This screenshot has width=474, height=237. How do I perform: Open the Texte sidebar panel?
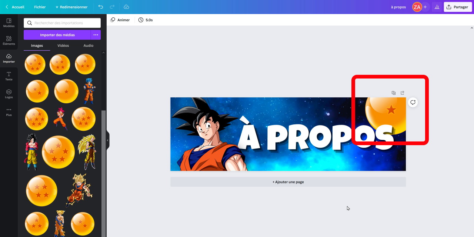click(x=9, y=76)
